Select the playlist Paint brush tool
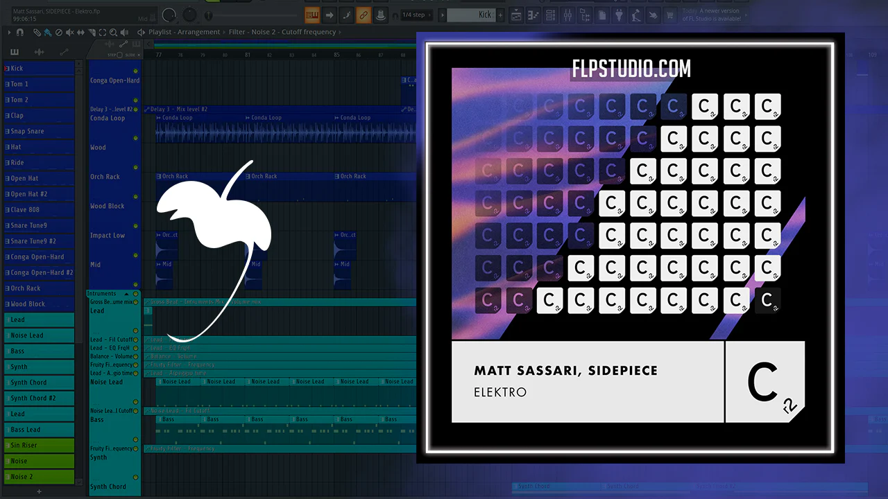 (47, 32)
